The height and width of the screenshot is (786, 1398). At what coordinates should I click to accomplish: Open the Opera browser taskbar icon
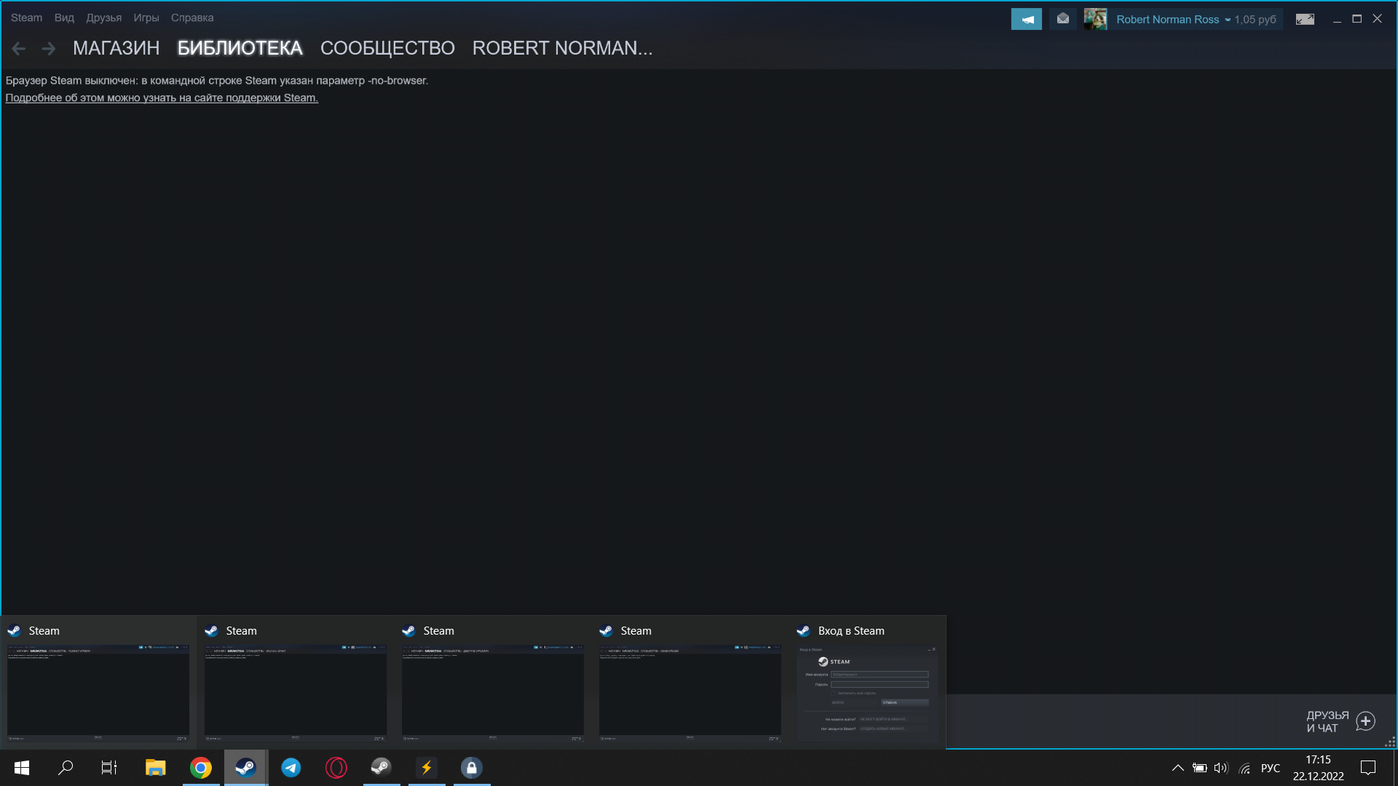pyautogui.click(x=336, y=768)
